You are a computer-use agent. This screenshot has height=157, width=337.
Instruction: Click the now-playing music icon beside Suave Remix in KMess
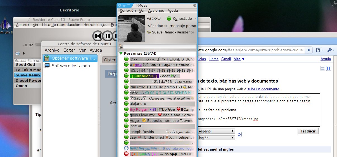pyautogui.click(x=149, y=32)
